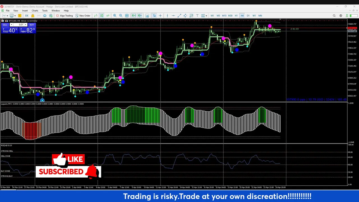Click the globe market icon

click(51, 16)
